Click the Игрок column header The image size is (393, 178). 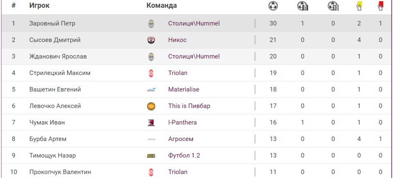pyautogui.click(x=40, y=6)
